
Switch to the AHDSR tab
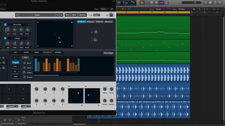click(26, 52)
